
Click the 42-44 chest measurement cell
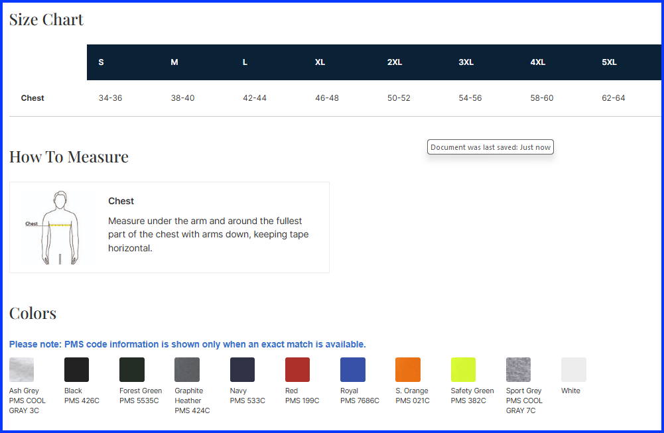[x=255, y=98]
